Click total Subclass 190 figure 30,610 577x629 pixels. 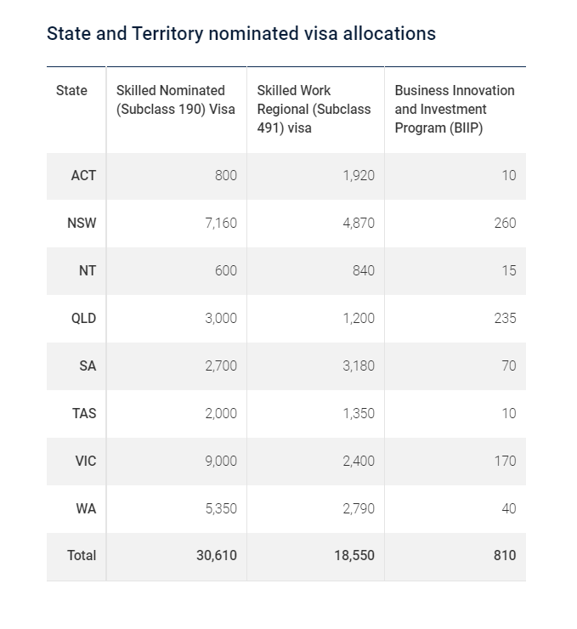[217, 556]
